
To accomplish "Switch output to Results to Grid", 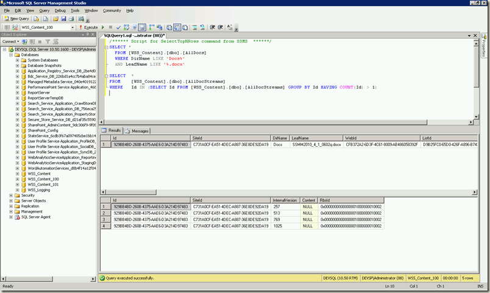I will pyautogui.click(x=177, y=27).
